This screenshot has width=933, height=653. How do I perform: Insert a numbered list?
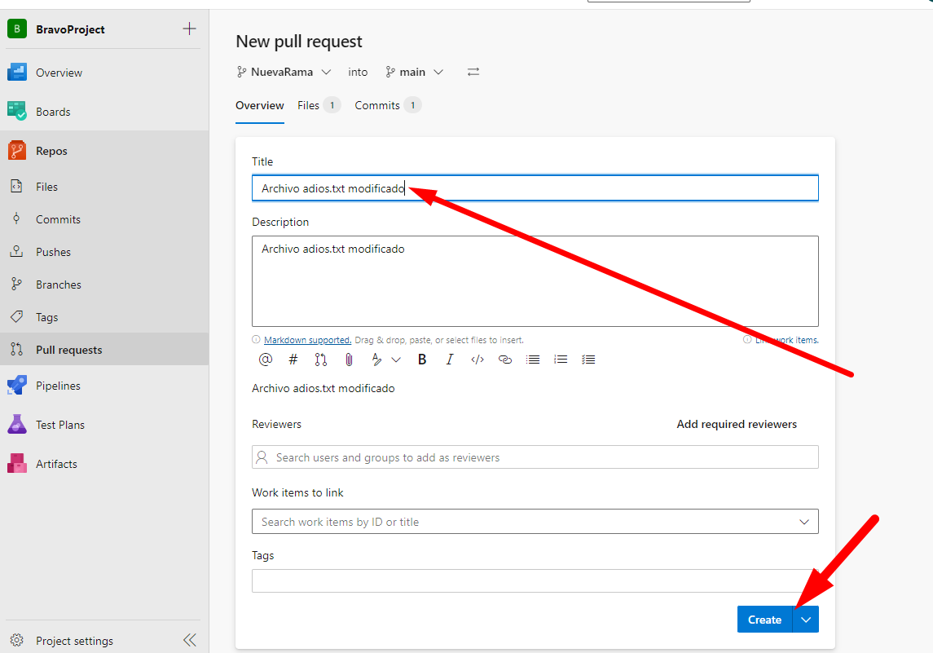pyautogui.click(x=561, y=360)
